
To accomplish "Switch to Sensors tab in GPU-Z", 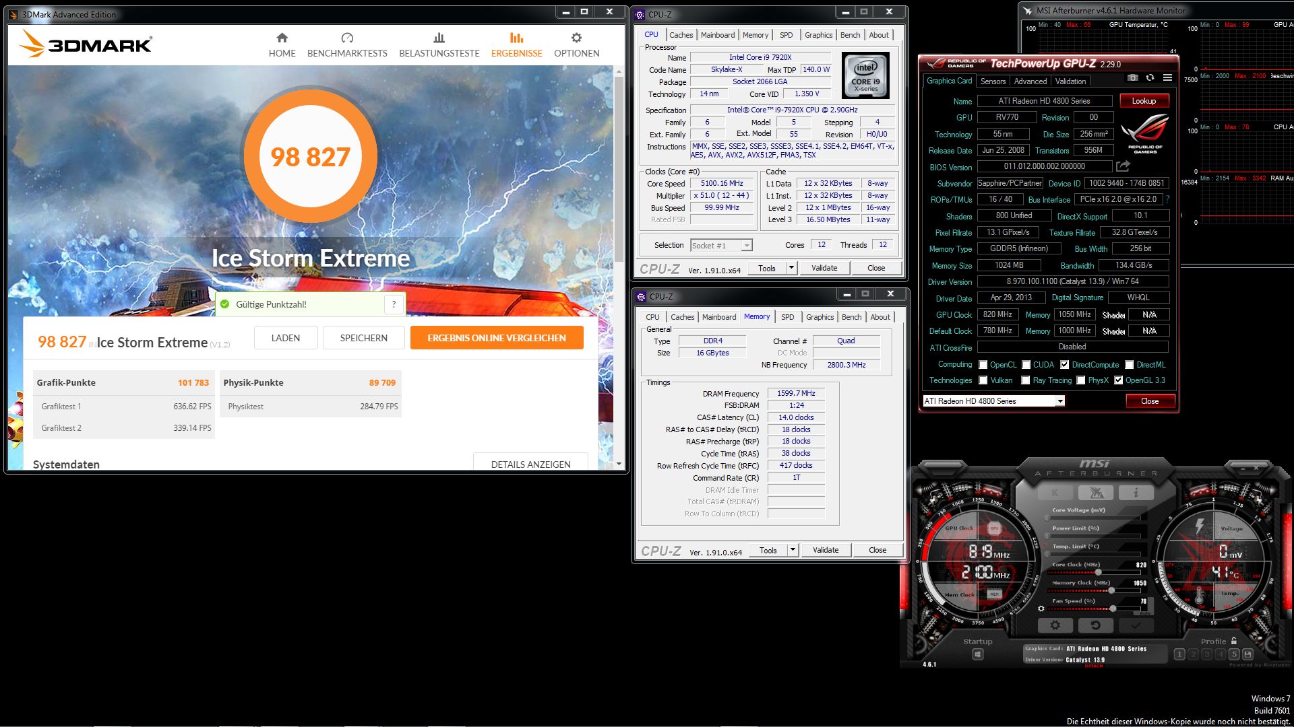I will pos(993,81).
